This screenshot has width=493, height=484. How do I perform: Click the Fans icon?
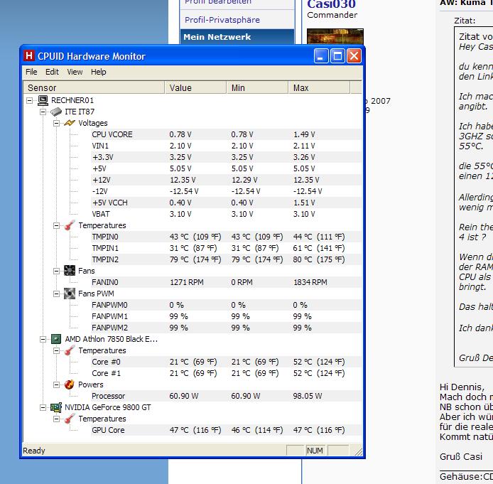(x=70, y=271)
